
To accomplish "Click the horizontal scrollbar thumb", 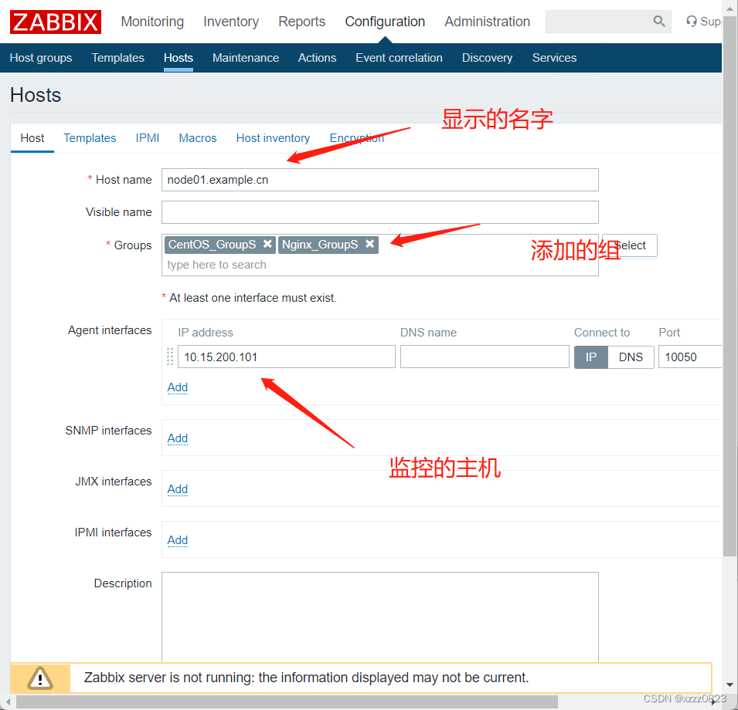I will click(x=287, y=702).
